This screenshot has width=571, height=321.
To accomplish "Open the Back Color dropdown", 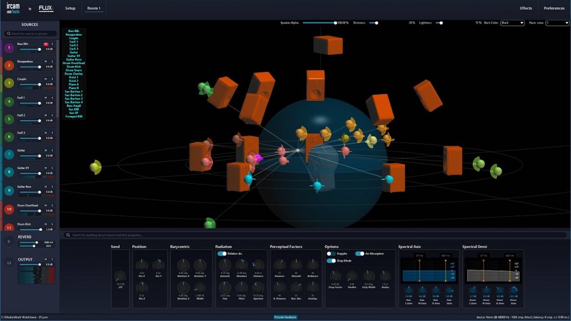I will (512, 23).
